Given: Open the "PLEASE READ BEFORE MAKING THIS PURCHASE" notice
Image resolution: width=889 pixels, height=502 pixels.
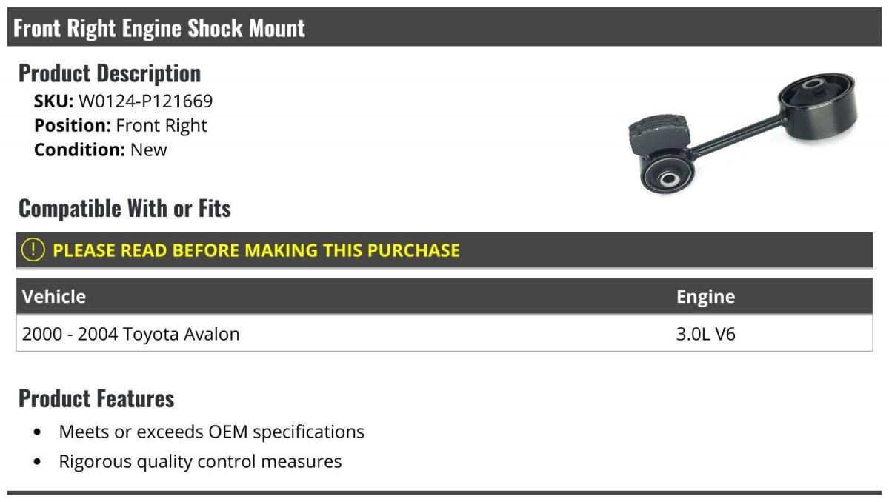Looking at the screenshot, I should (256, 250).
